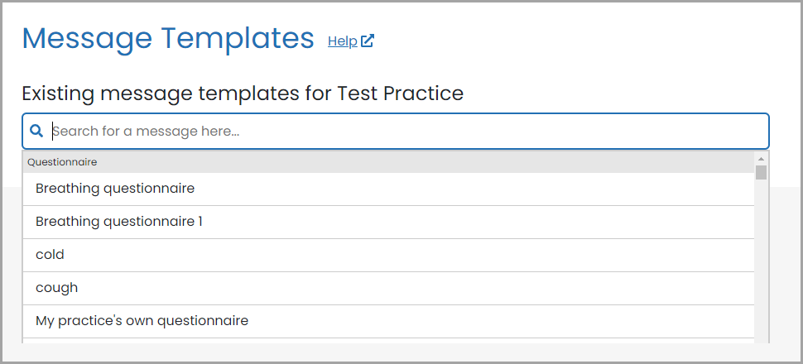Focus the 'Search for a message here' field
803x364 pixels.
point(396,131)
